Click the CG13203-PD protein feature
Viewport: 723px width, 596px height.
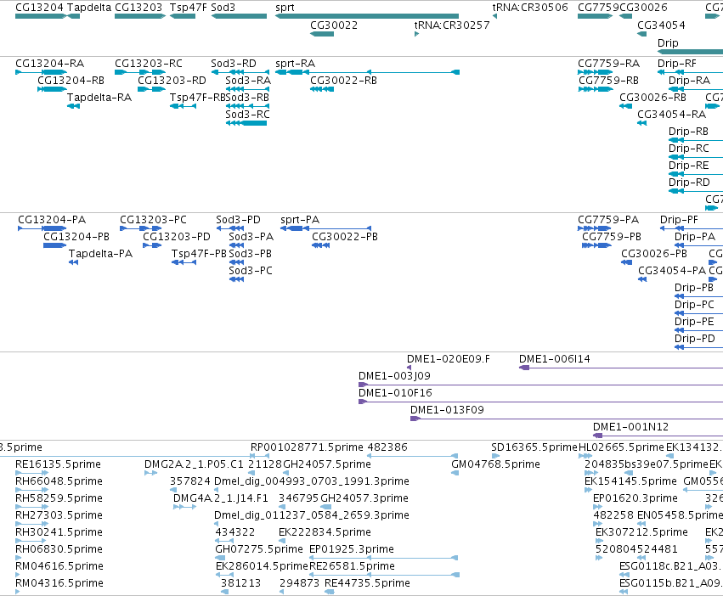coord(152,245)
